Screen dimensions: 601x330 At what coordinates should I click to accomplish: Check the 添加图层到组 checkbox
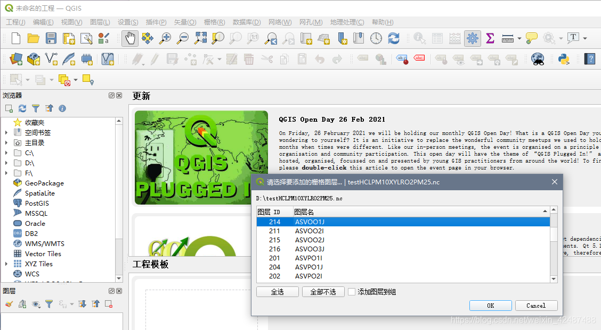click(x=352, y=292)
